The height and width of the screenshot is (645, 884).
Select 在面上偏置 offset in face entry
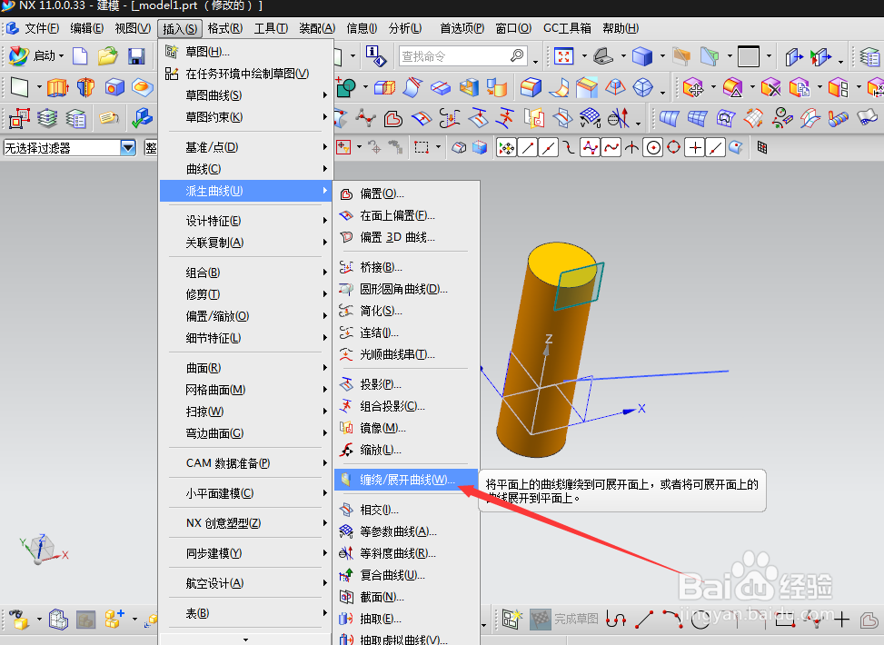406,215
